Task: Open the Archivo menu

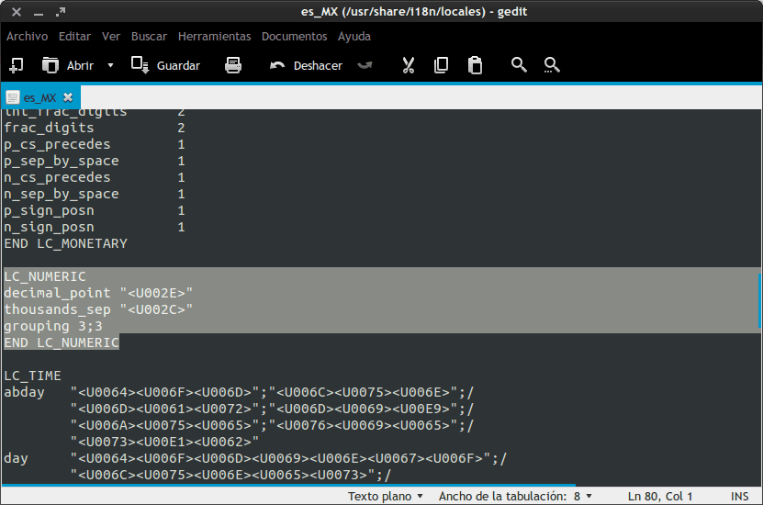Action: coord(27,37)
